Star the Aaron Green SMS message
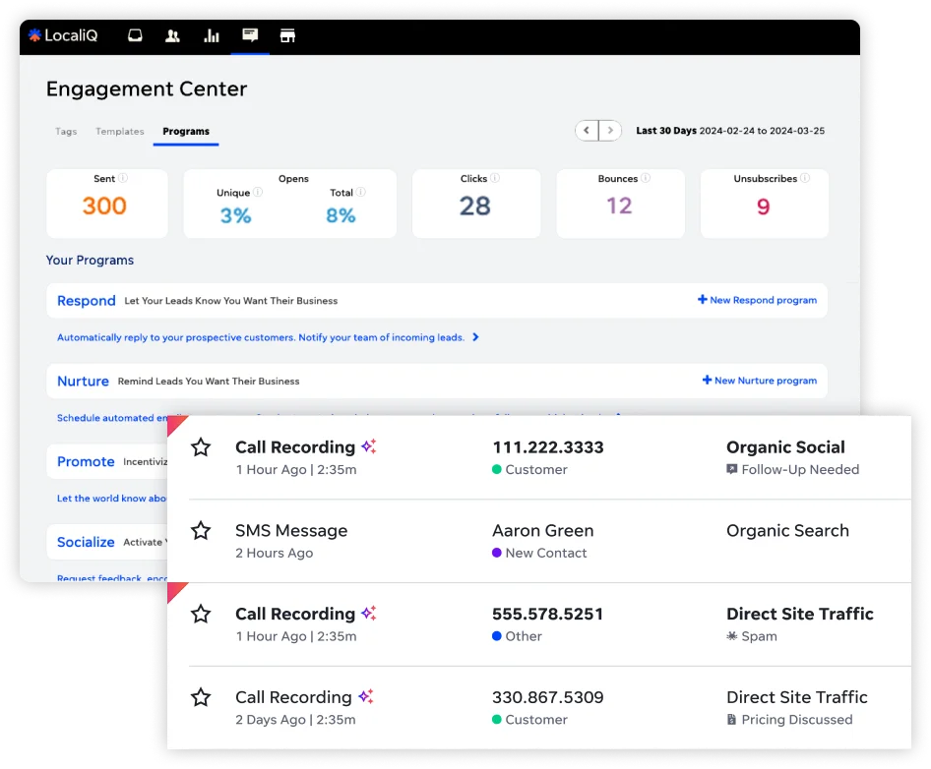The height and width of the screenshot is (769, 931). [202, 530]
